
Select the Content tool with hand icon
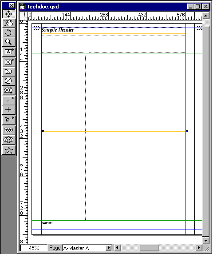(x=8, y=23)
